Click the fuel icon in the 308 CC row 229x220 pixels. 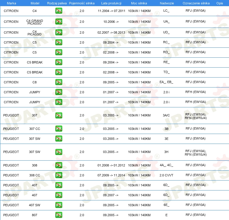pos(59,175)
